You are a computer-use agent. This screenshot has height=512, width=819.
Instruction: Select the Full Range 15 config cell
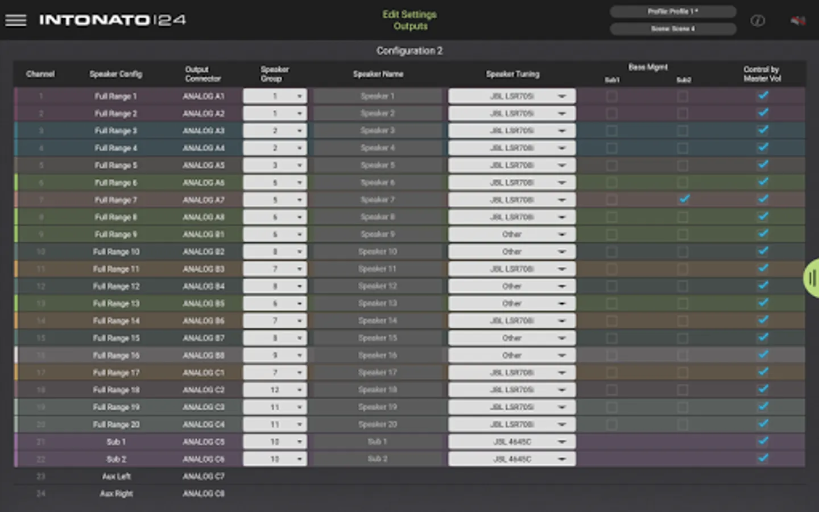(x=116, y=338)
